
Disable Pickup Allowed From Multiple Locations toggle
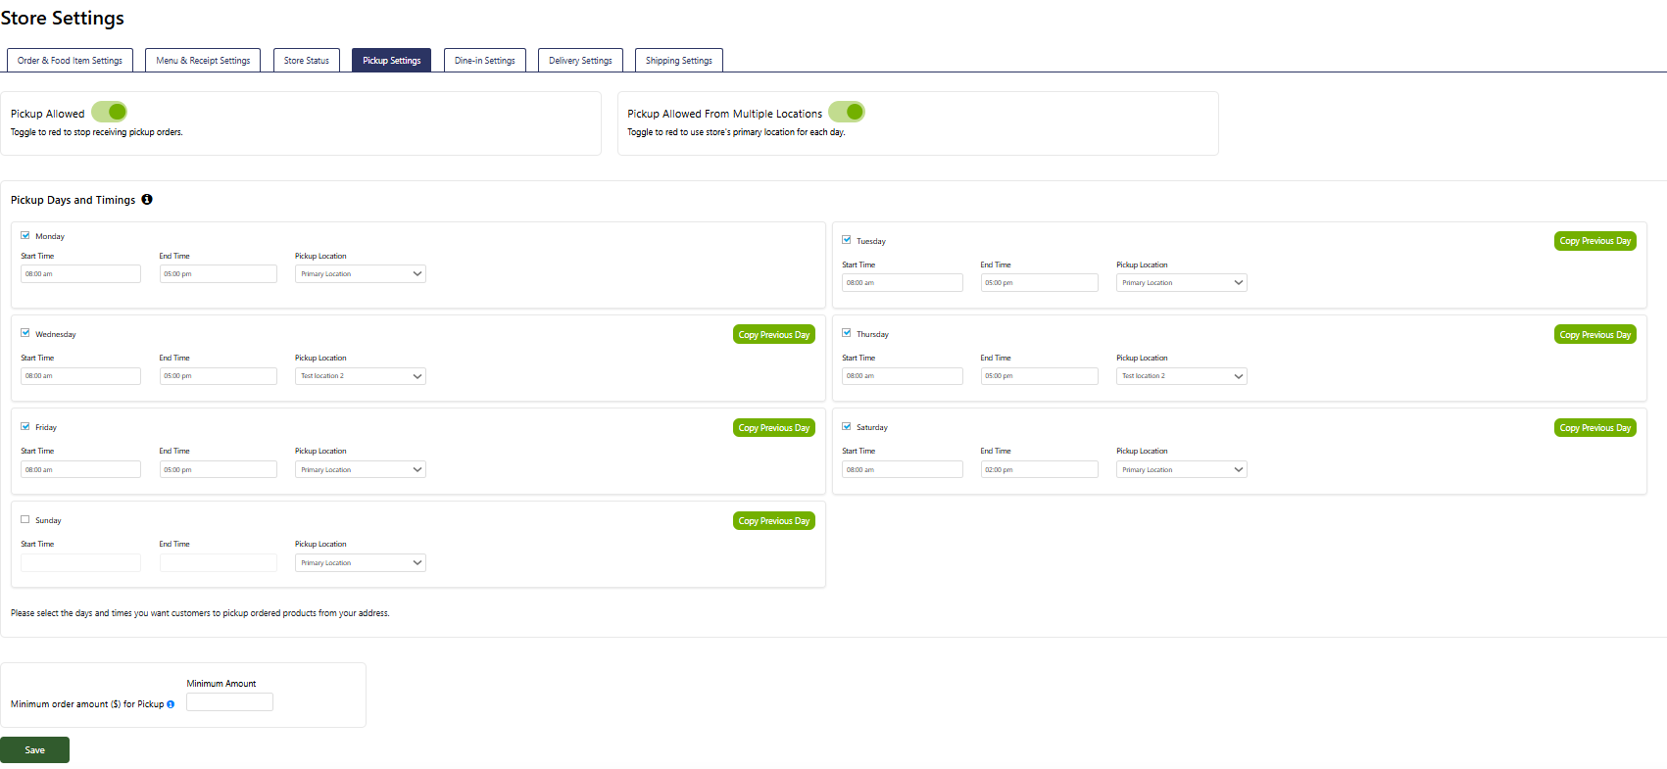click(x=847, y=113)
